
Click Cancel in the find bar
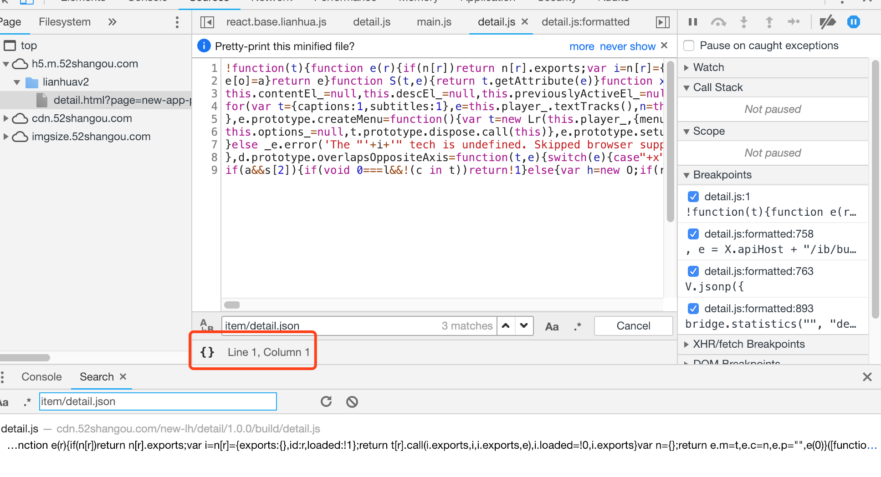coord(633,326)
